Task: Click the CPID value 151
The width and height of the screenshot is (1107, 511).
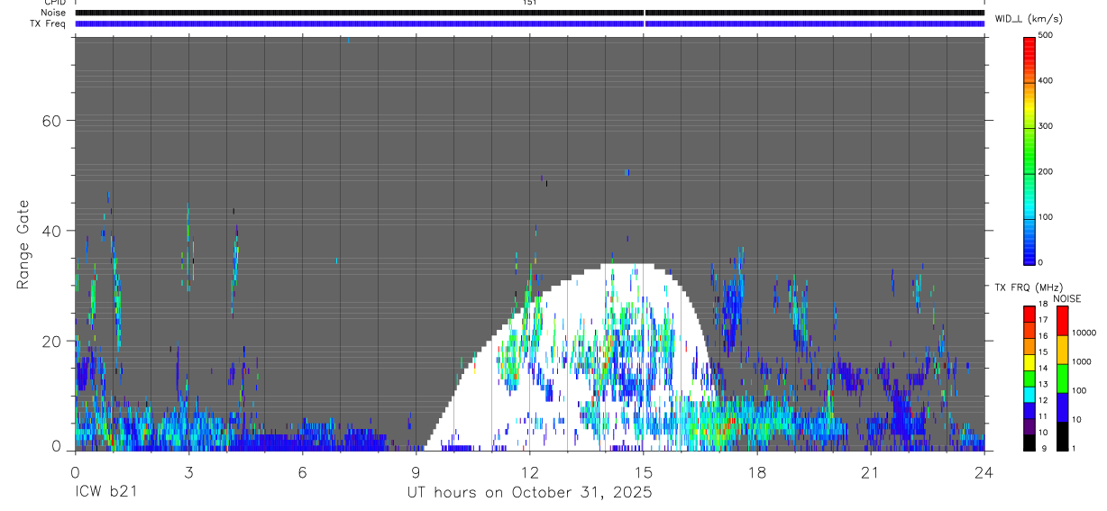Action: (x=529, y=3)
